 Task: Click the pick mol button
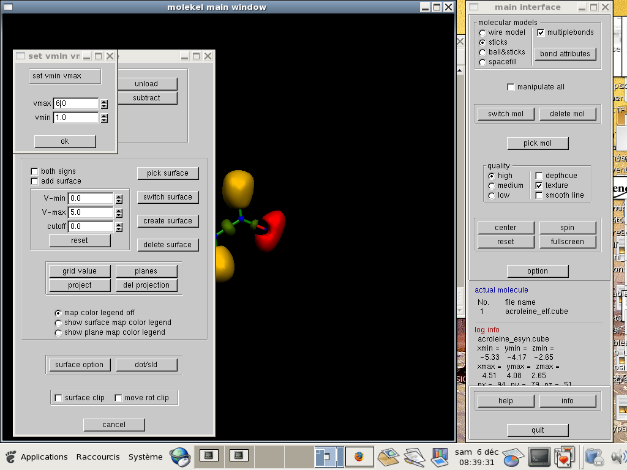[x=538, y=143]
